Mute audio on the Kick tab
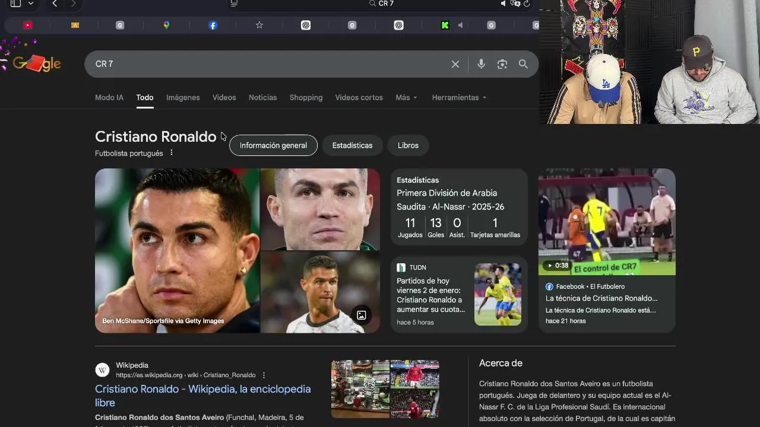760x427 pixels. [x=460, y=25]
